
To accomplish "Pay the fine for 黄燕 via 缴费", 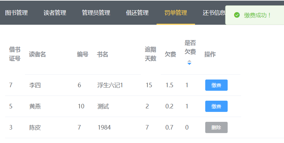I will 216,106.
